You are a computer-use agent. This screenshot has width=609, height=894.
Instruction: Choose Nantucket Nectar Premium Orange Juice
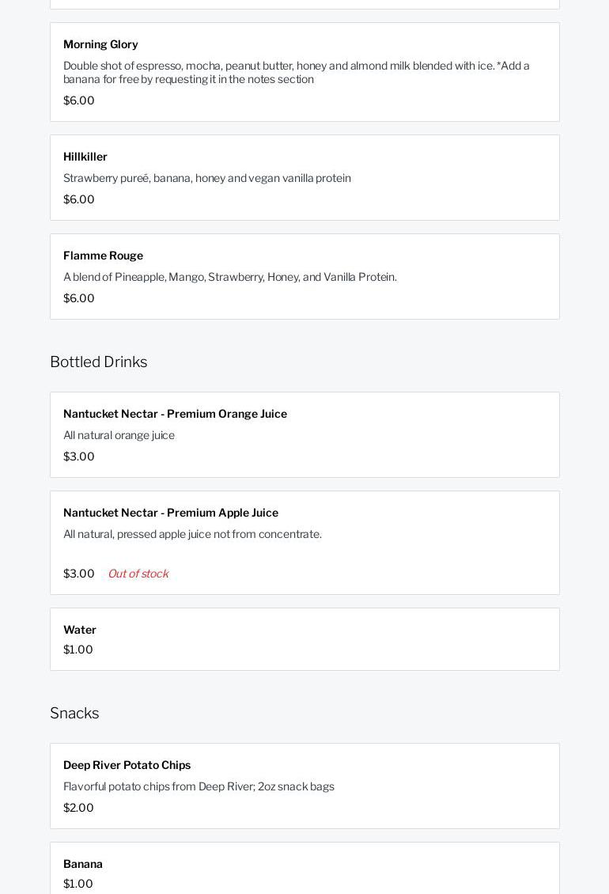pyautogui.click(x=175, y=414)
